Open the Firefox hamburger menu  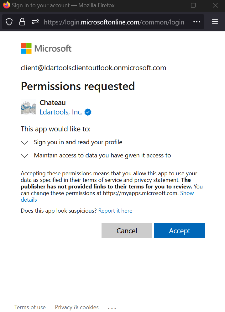coord(215,22)
